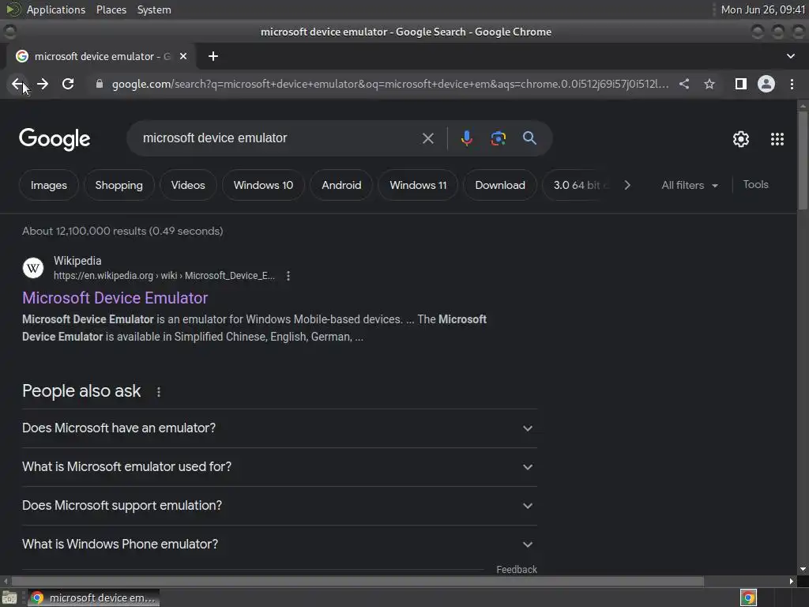Image resolution: width=809 pixels, height=607 pixels.
Task: Open the search Tools button
Action: (x=755, y=185)
